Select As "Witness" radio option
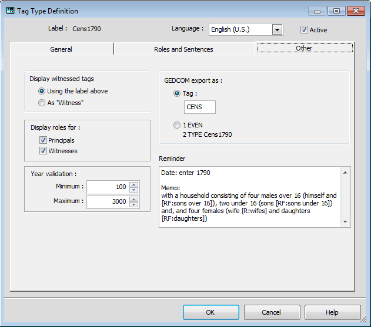The height and width of the screenshot is (327, 371). click(x=42, y=103)
